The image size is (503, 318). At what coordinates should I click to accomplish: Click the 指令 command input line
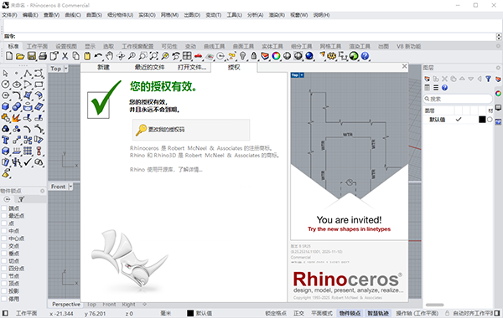click(x=250, y=37)
